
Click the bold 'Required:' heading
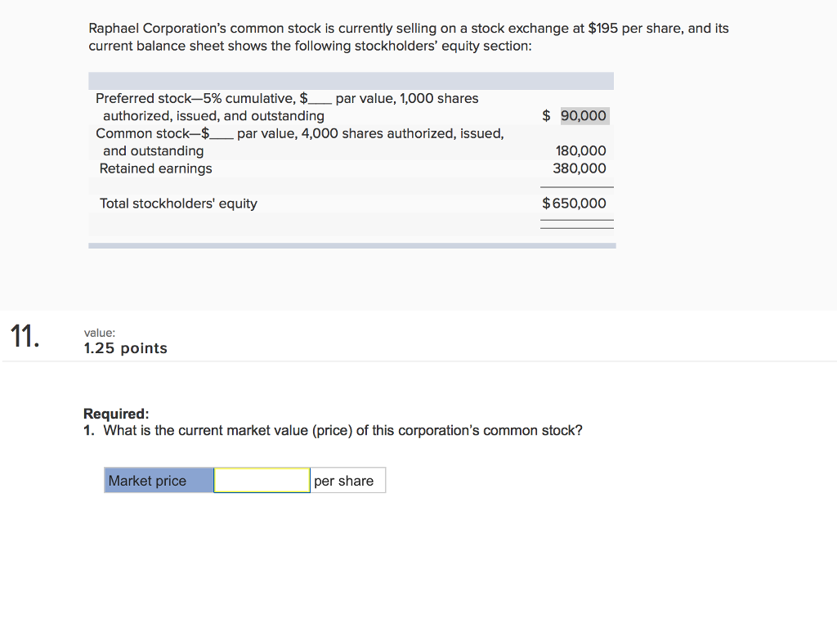116,414
